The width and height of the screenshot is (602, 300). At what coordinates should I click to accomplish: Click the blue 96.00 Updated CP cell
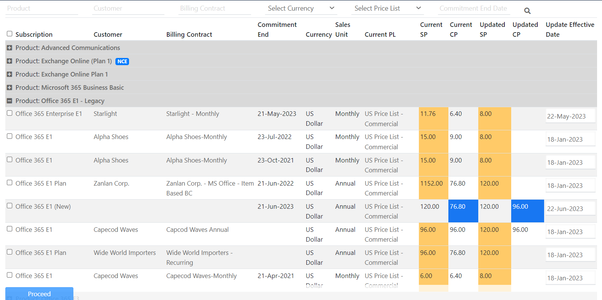tap(527, 211)
